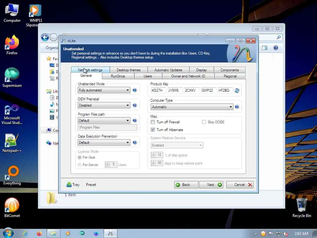Viewport: 317px width, 238px height.
Task: Open Microsoft Visual Studio desktop shortcut
Action: pyautogui.click(x=12, y=115)
